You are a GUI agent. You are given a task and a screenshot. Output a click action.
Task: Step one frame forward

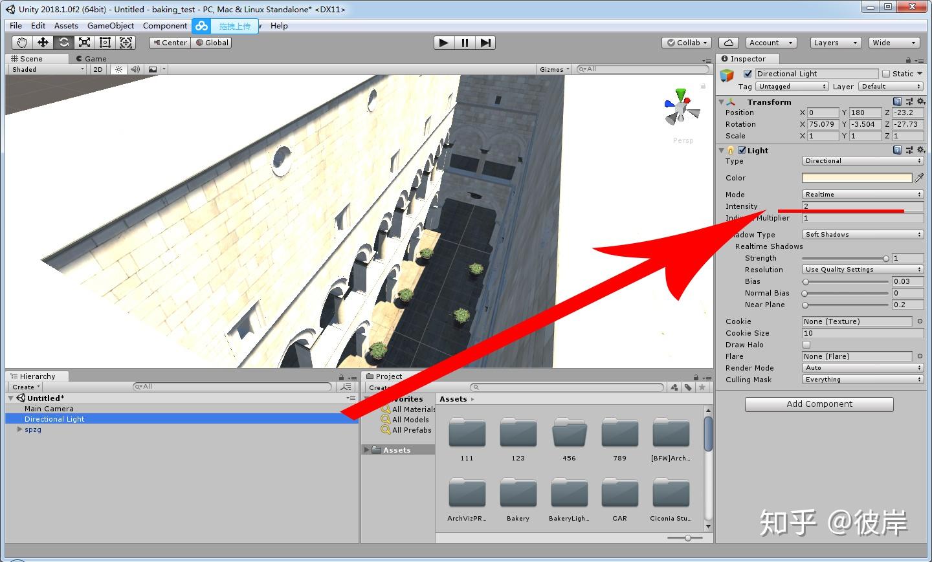[x=485, y=43]
